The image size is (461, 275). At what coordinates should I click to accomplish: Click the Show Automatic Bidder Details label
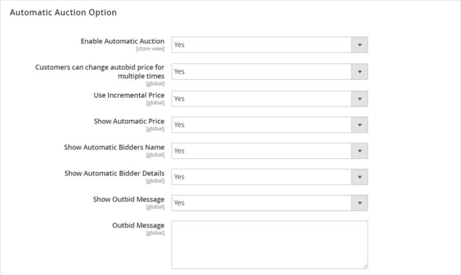114,173
